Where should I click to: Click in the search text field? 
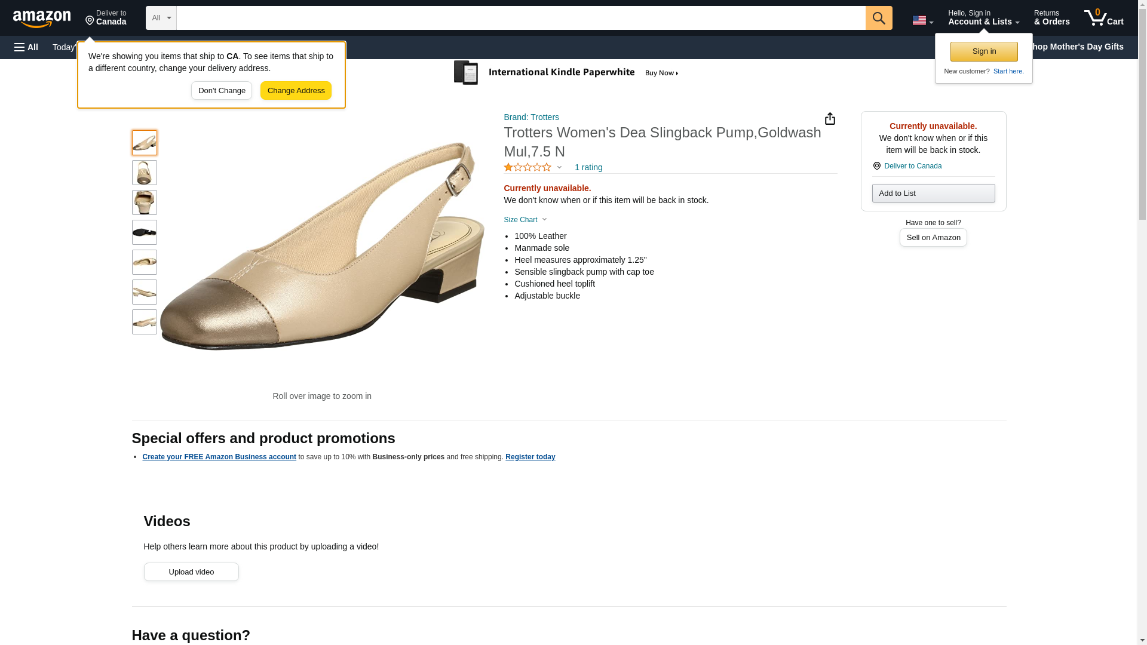520,18
